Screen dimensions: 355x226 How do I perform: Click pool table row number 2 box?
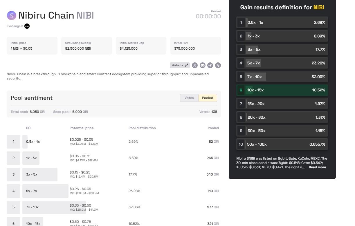point(13,158)
